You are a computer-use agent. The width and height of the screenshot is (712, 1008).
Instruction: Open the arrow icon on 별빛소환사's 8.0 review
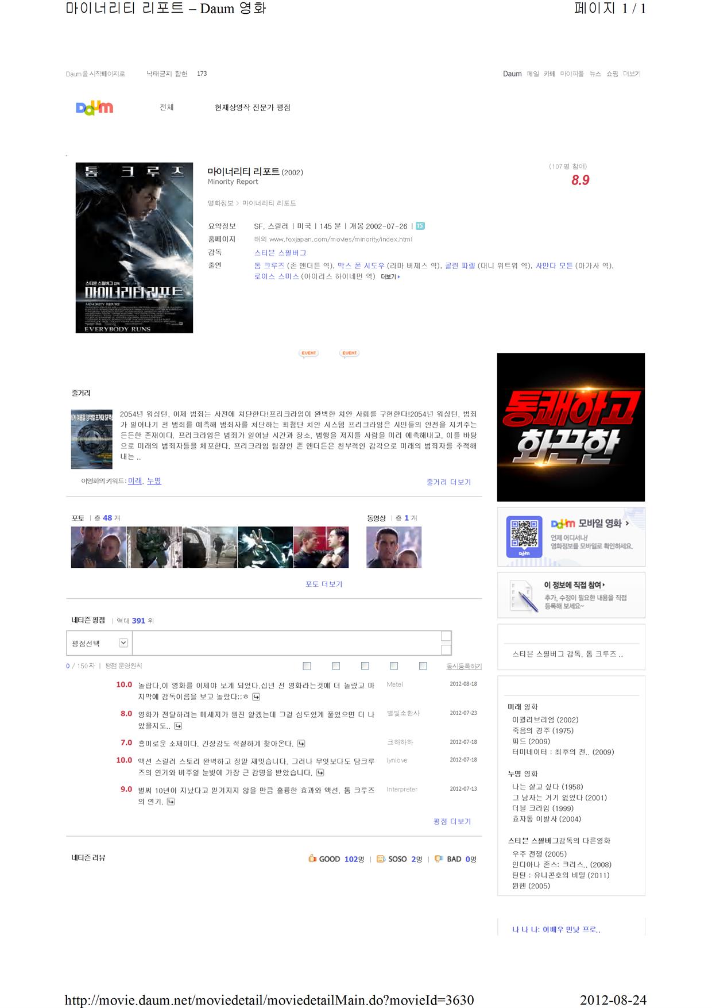click(x=178, y=726)
